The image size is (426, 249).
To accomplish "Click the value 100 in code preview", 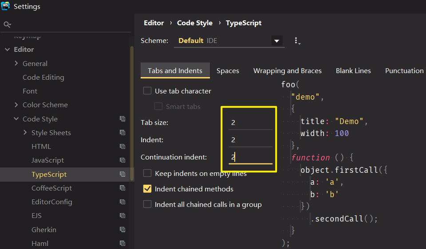I will coord(342,133).
